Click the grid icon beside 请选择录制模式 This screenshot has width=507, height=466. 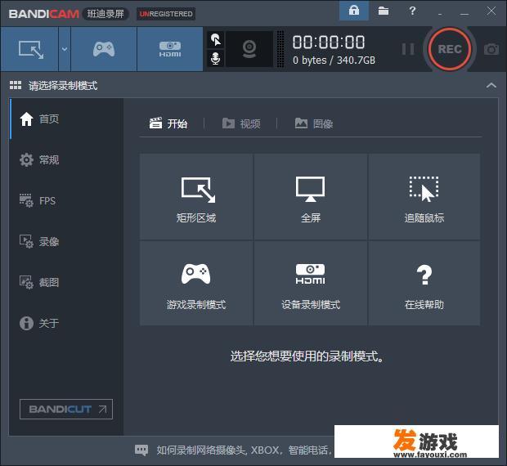click(x=16, y=85)
